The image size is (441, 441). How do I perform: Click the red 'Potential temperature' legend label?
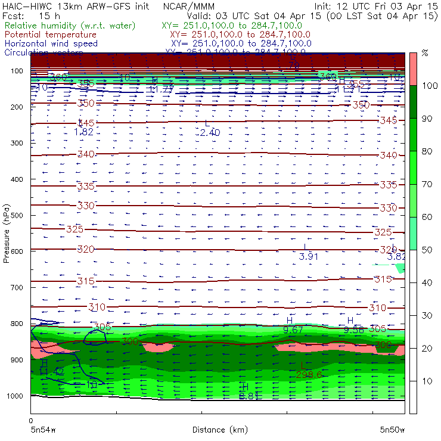coord(51,35)
